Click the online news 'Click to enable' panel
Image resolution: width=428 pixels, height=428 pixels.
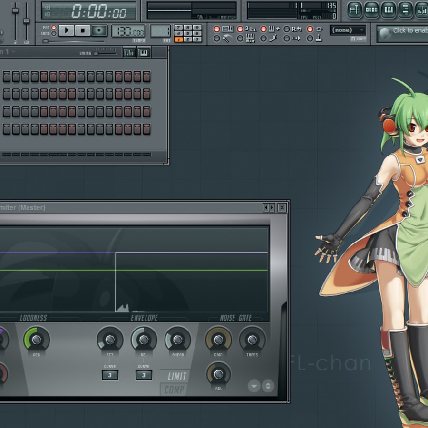pos(403,34)
